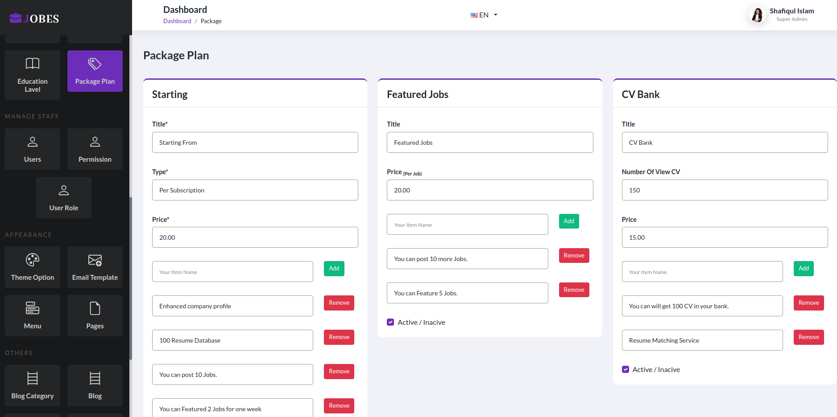Click the US flag language icon
Image resolution: width=837 pixels, height=417 pixels.
coord(474,15)
